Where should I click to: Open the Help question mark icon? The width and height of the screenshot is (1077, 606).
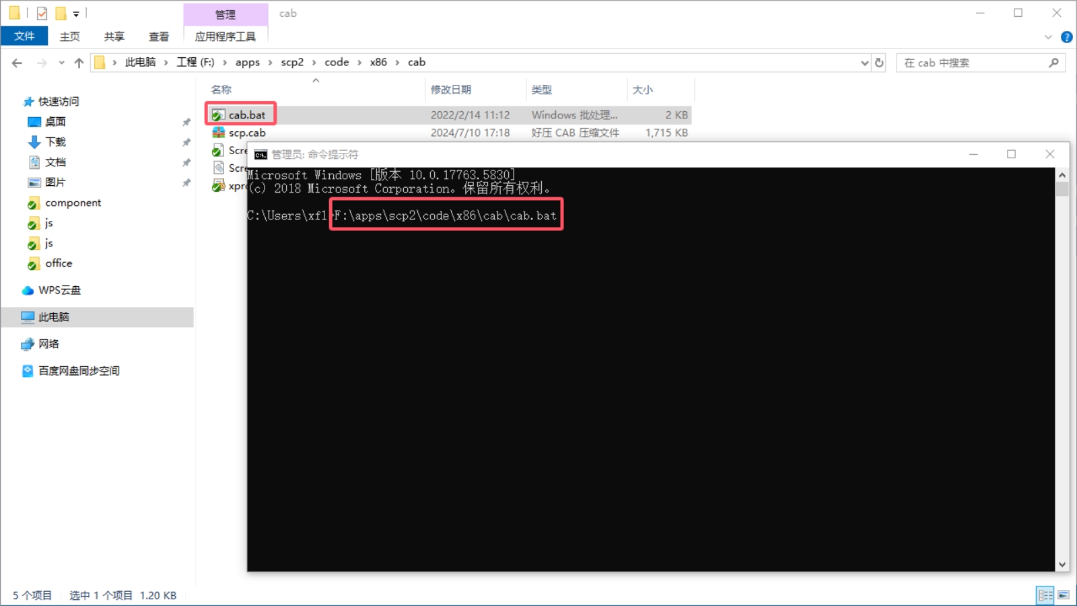(x=1066, y=37)
